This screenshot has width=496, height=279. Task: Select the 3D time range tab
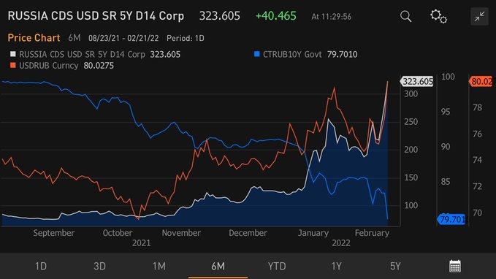coord(99,266)
